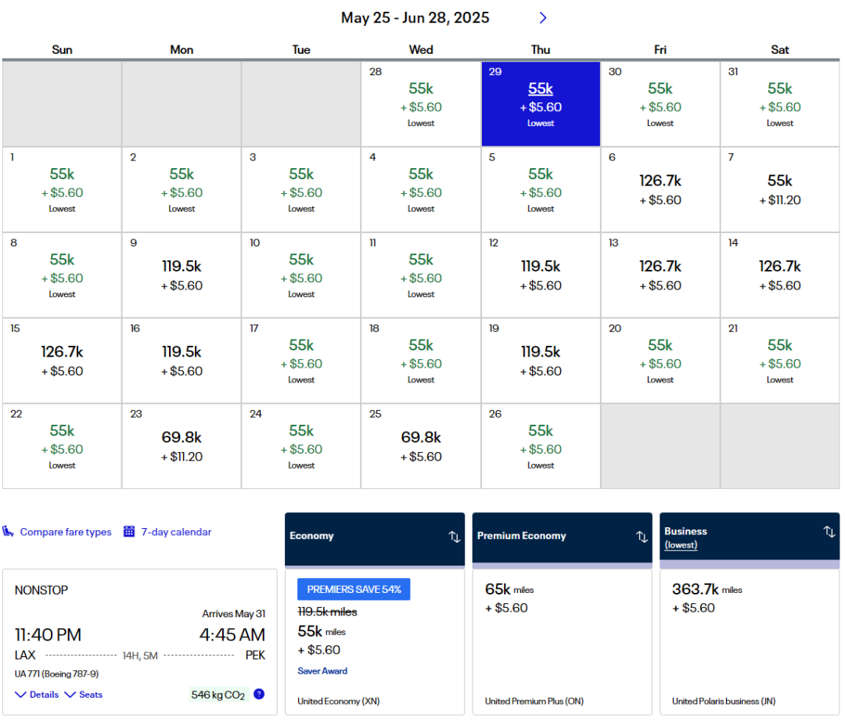Click the CO2 emissions info icon
The height and width of the screenshot is (722, 845).
point(259,694)
